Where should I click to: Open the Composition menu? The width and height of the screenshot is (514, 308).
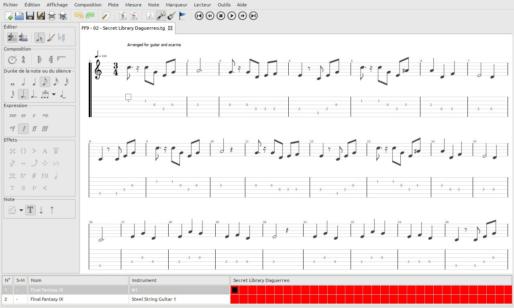click(88, 5)
